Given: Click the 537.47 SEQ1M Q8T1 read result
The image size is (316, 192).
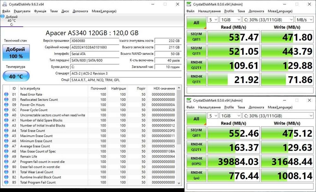Looking at the screenshot, I should [x=234, y=37].
